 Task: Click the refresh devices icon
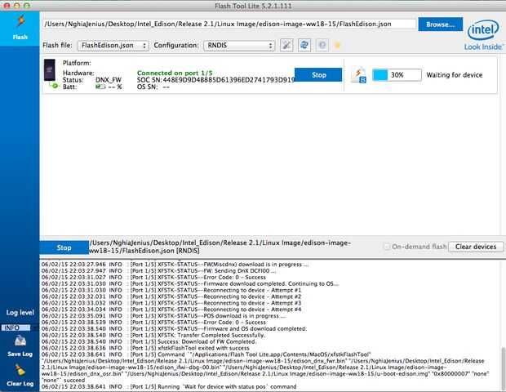click(x=304, y=45)
